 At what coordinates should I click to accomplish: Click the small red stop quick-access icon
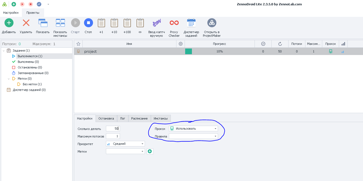pyautogui.click(x=31, y=4)
